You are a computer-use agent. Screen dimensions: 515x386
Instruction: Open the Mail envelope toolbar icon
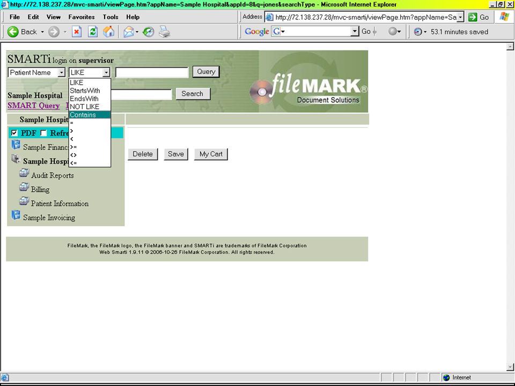129,32
